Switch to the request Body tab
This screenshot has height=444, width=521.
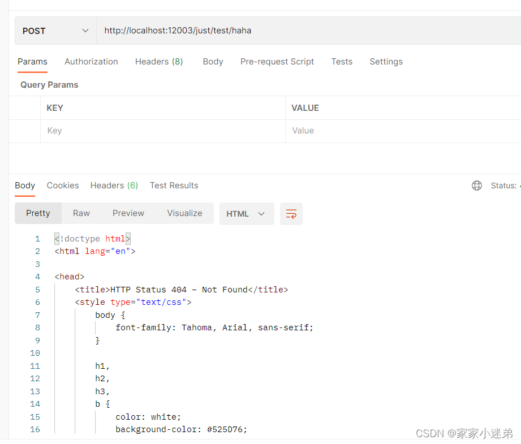[213, 62]
